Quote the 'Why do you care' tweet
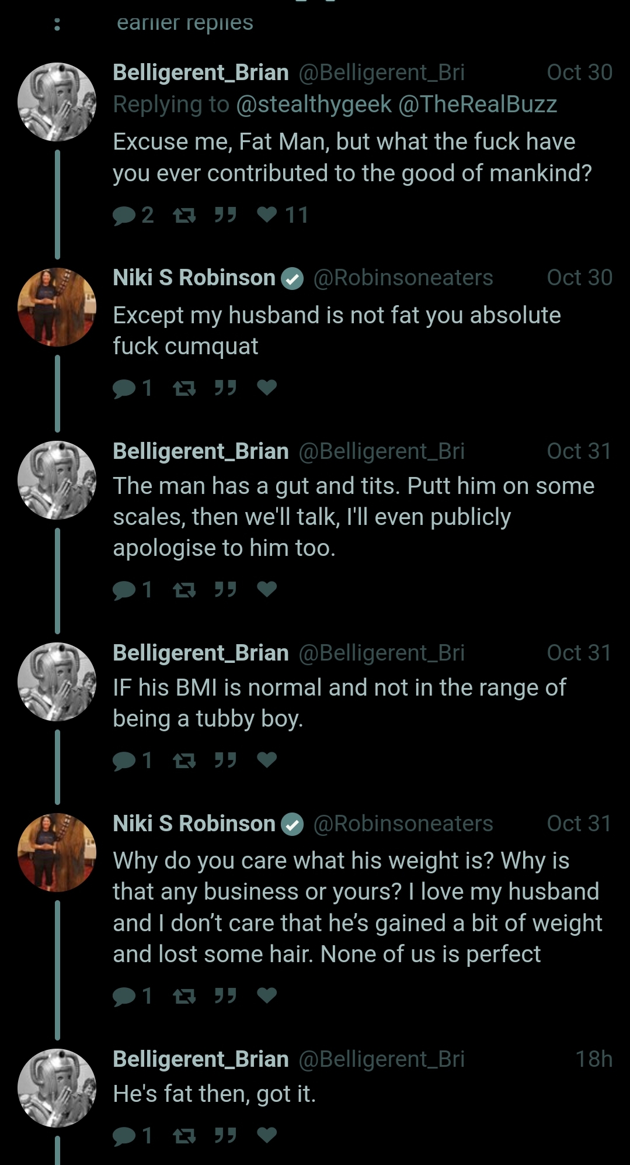Viewport: 630px width, 1165px height. click(x=225, y=995)
